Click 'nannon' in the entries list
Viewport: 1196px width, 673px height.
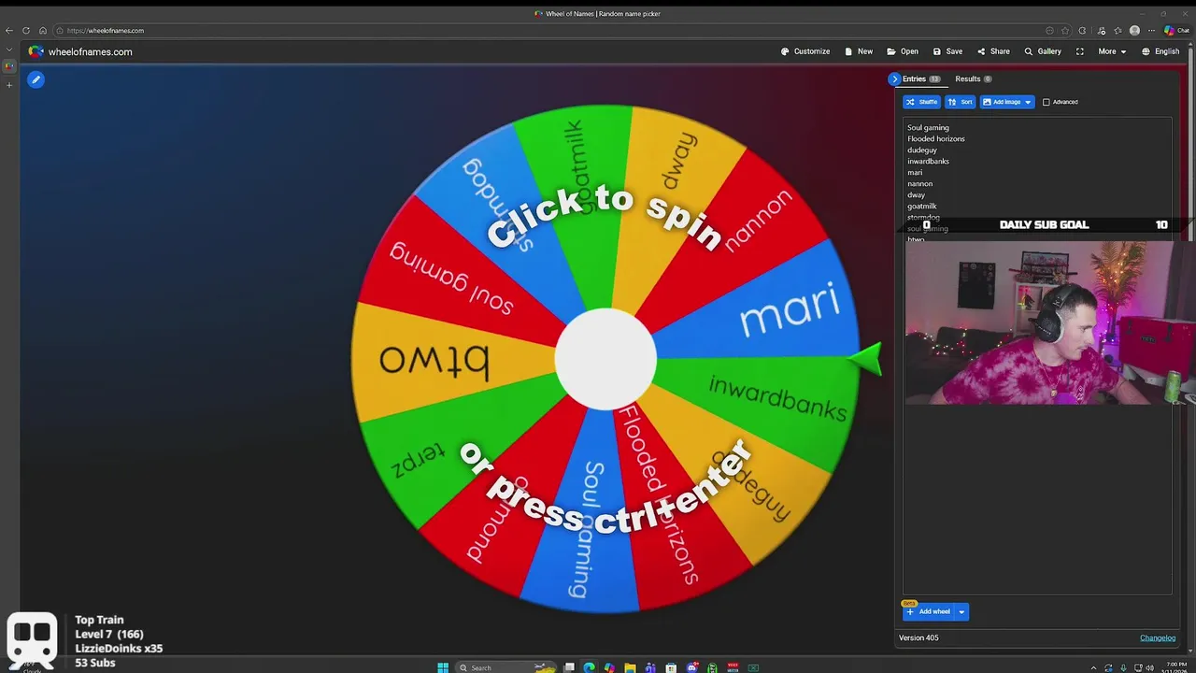[x=919, y=183]
